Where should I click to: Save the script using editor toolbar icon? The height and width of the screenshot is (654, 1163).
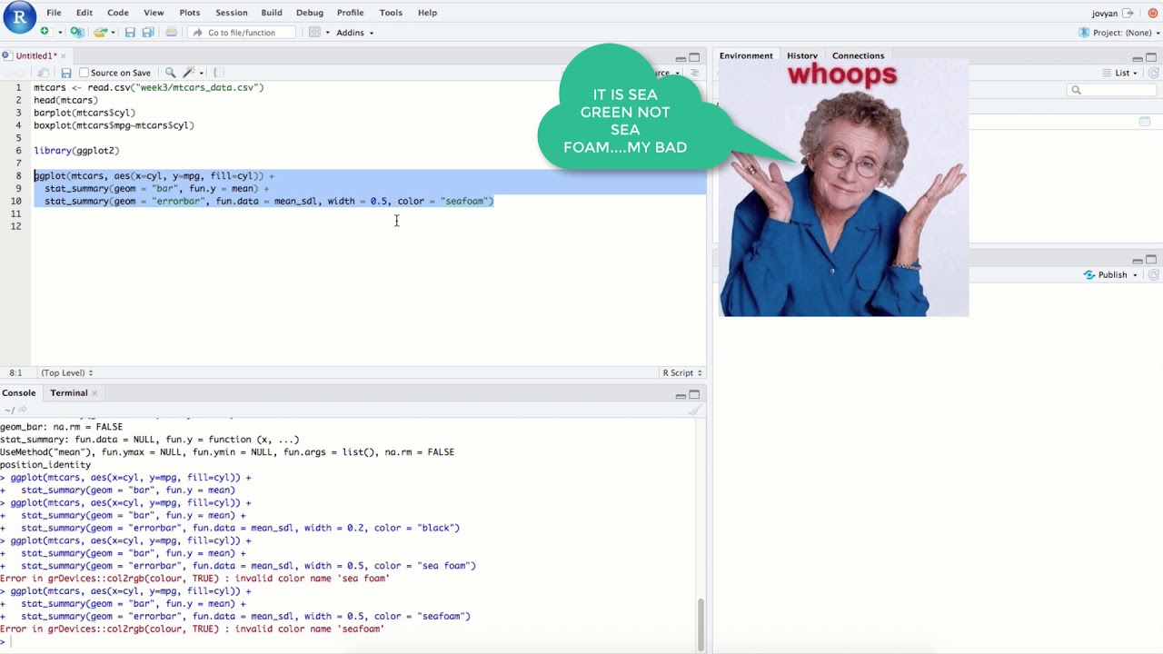pos(65,73)
